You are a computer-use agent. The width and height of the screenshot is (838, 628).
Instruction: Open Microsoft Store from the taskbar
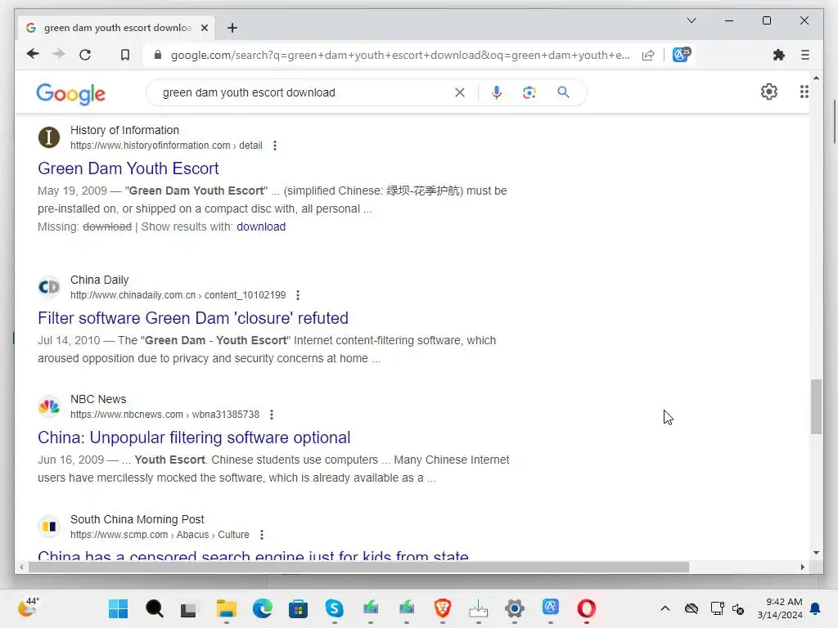[x=298, y=608]
